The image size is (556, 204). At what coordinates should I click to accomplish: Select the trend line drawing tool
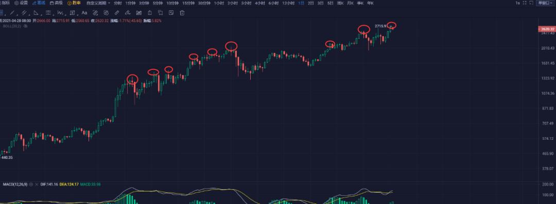12,13
